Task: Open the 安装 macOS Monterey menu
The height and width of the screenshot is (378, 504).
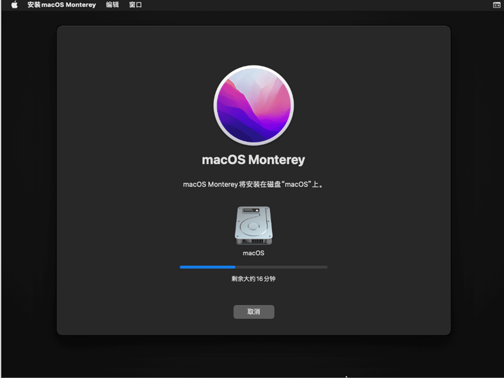Action: (x=60, y=5)
